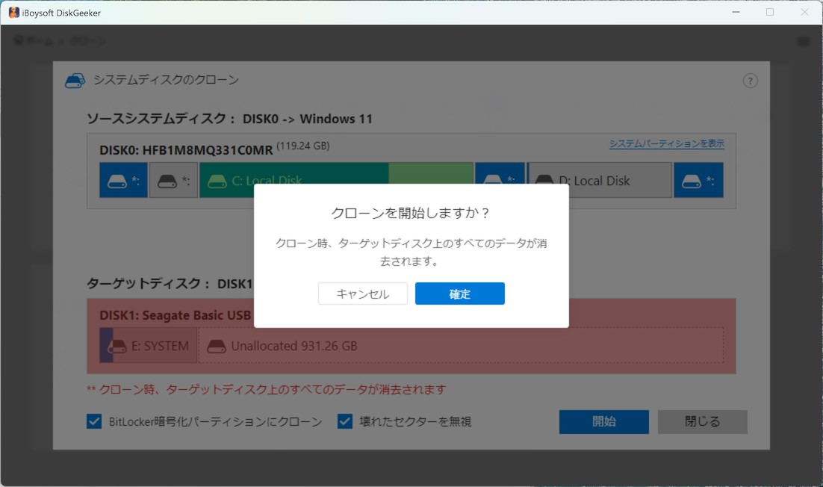Click the system disk clone header icon
823x487 pixels.
pyautogui.click(x=75, y=80)
